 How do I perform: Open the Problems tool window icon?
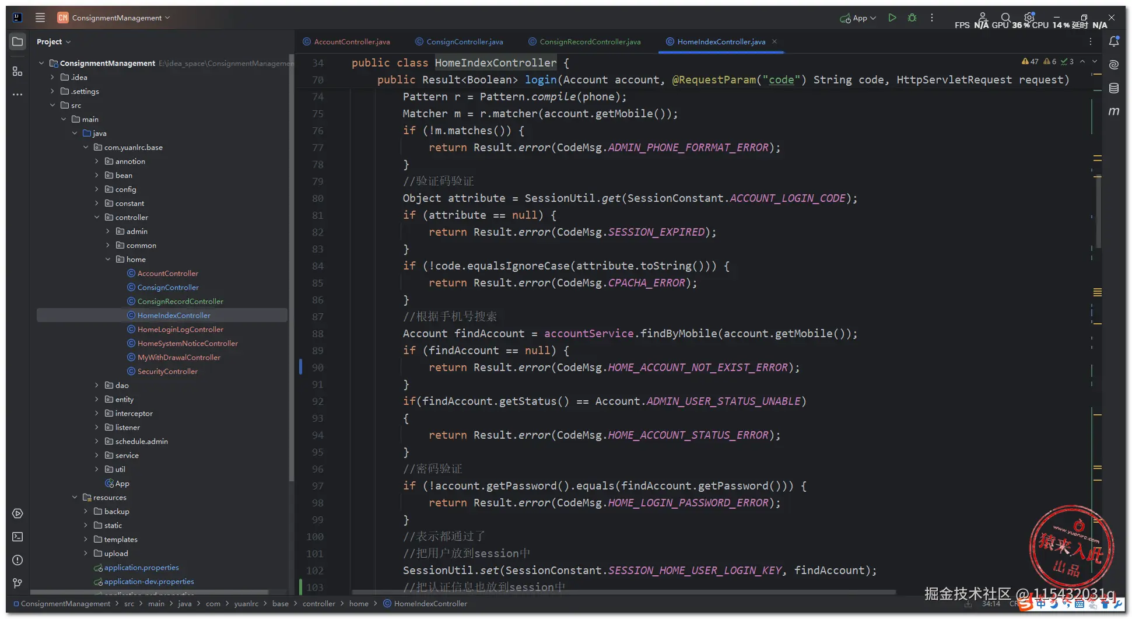pos(17,560)
